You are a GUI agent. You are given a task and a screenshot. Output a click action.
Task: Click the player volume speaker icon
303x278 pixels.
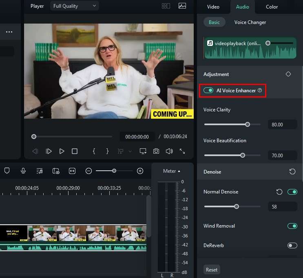[169, 151]
